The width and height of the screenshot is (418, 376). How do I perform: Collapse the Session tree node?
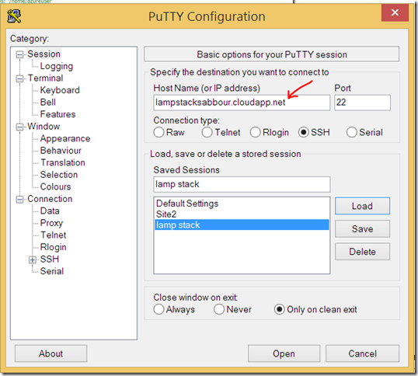(19, 54)
